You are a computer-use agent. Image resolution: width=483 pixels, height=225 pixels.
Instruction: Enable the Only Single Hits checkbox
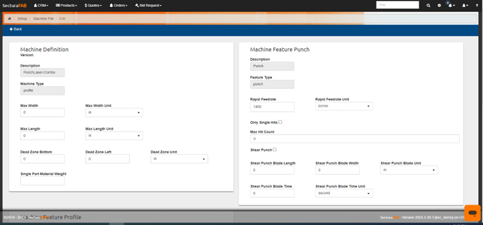280,122
